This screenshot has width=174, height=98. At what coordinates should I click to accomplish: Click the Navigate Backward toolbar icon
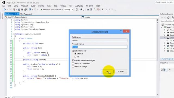[x=5, y=10]
